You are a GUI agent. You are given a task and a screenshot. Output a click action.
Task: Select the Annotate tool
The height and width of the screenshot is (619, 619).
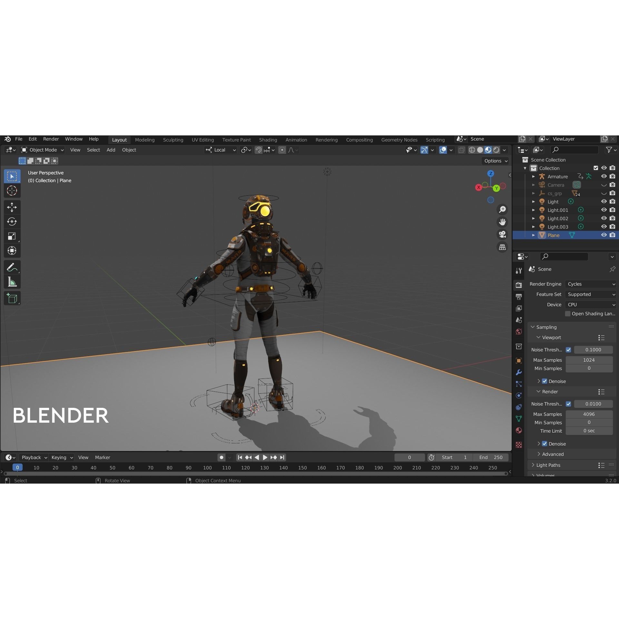coord(12,267)
